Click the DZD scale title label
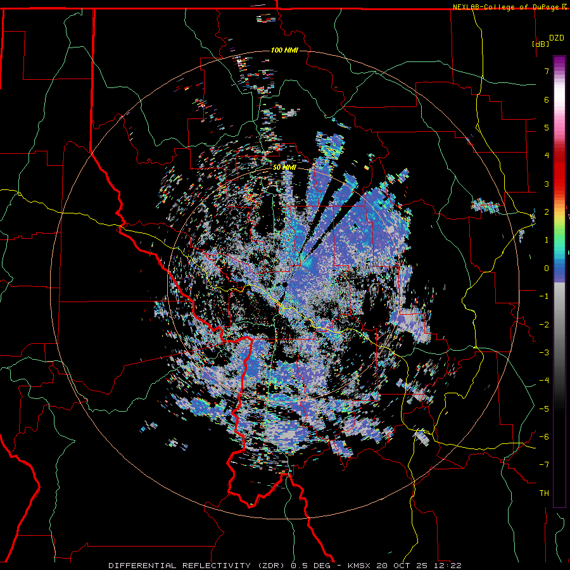The width and height of the screenshot is (570, 570). [556, 38]
